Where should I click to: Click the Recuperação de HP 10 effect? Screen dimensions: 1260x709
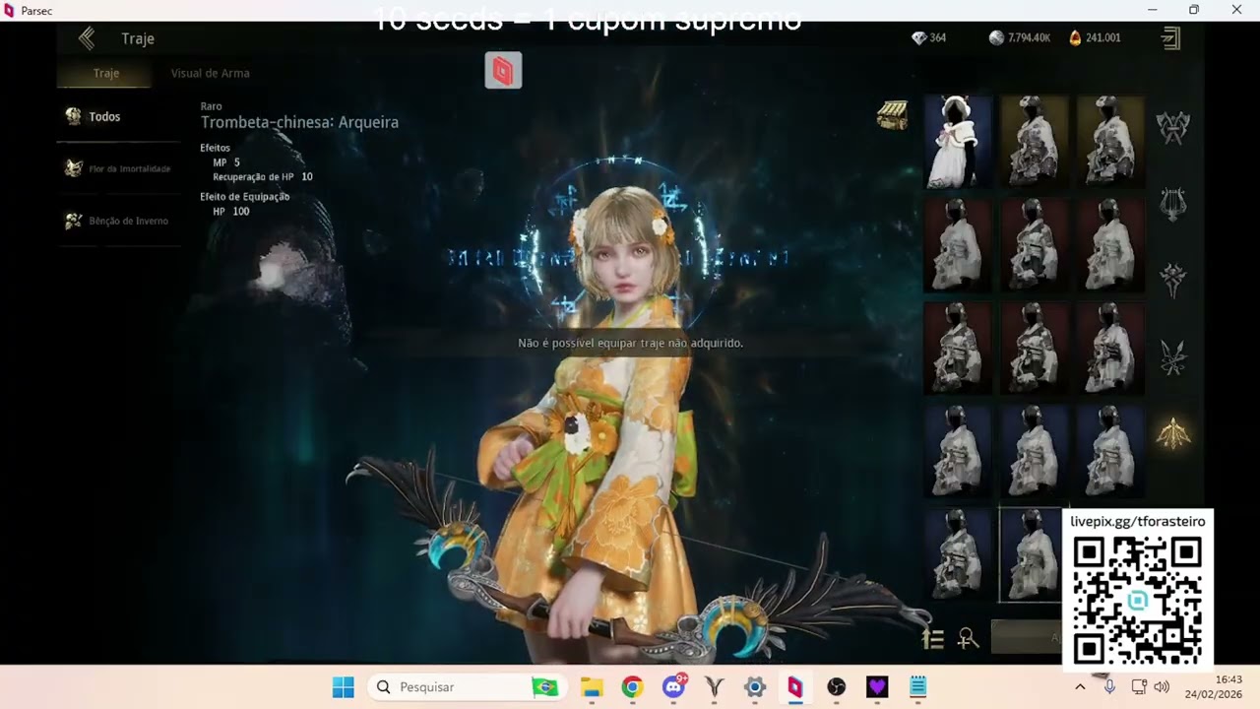262,177
